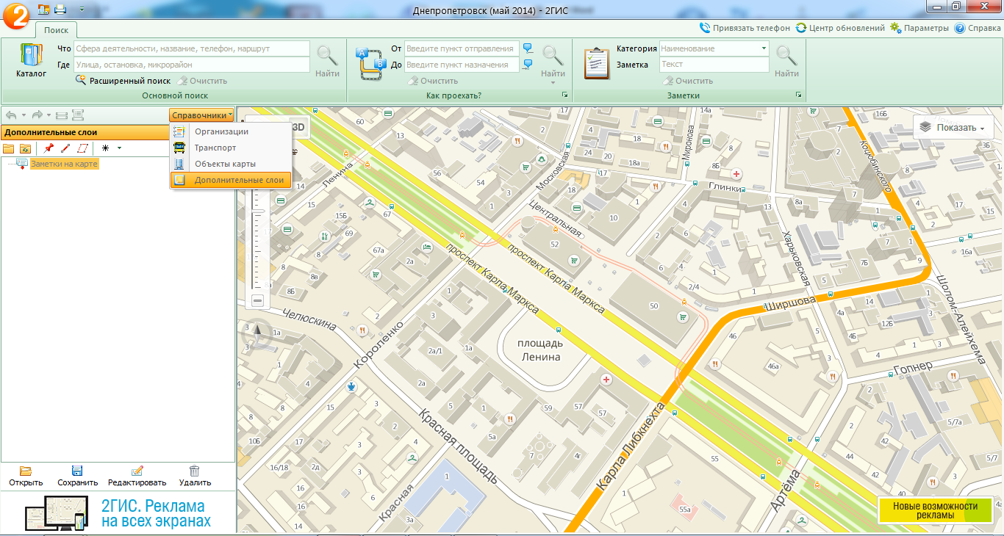Select the line drawing tool
This screenshot has width=1004, height=536.
(x=65, y=148)
